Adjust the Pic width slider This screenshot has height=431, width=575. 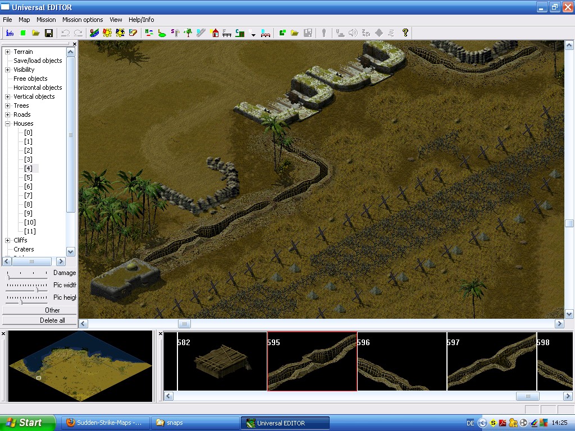(x=27, y=287)
